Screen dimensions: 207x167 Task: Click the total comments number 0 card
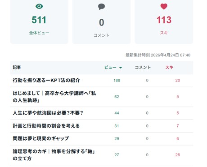click(x=102, y=22)
